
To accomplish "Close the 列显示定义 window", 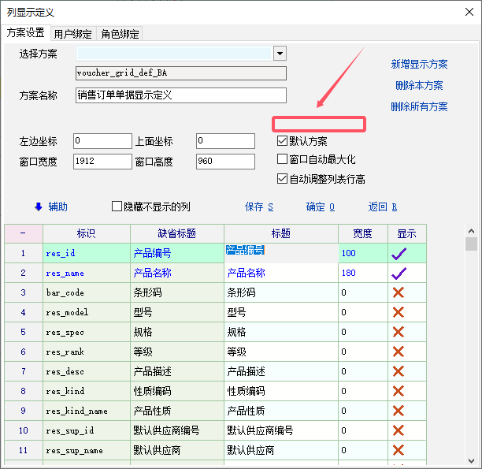I will click(463, 12).
